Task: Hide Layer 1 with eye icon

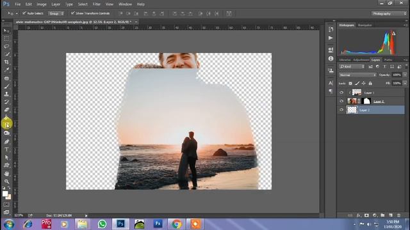Action: point(341,93)
